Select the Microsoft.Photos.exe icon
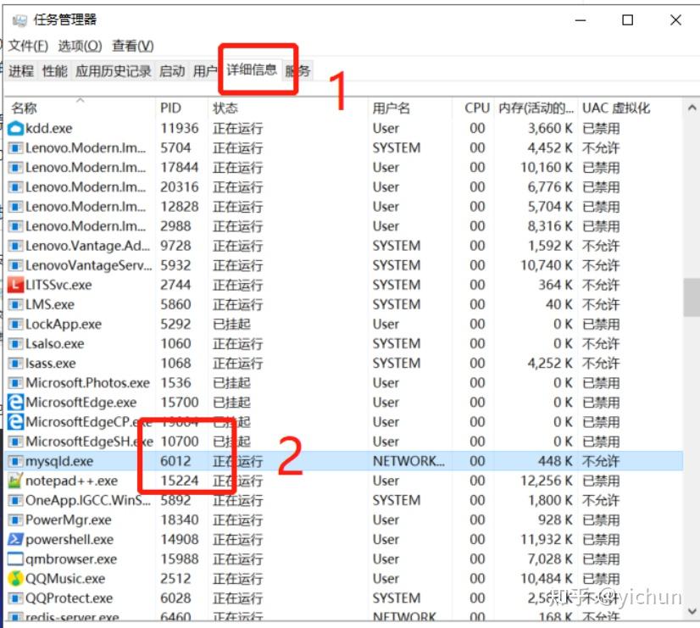This screenshot has width=700, height=628. click(15, 382)
